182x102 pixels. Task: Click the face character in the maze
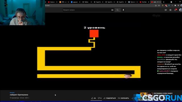[x=128, y=76]
